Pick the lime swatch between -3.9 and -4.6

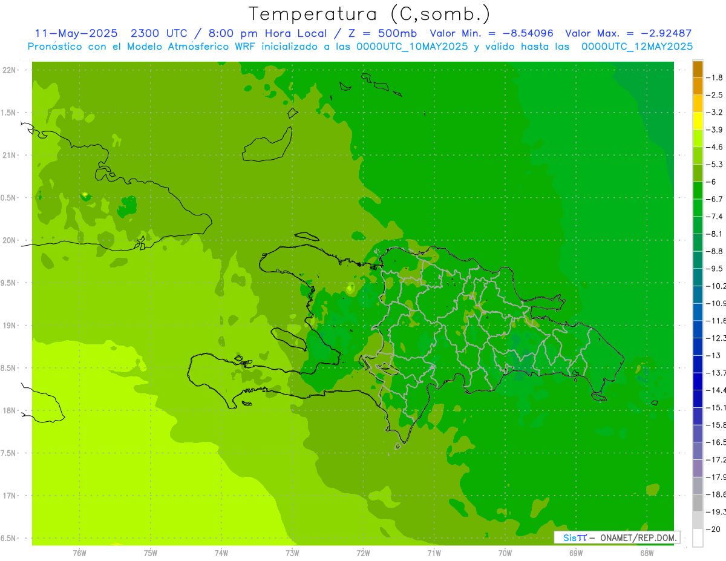(x=698, y=138)
